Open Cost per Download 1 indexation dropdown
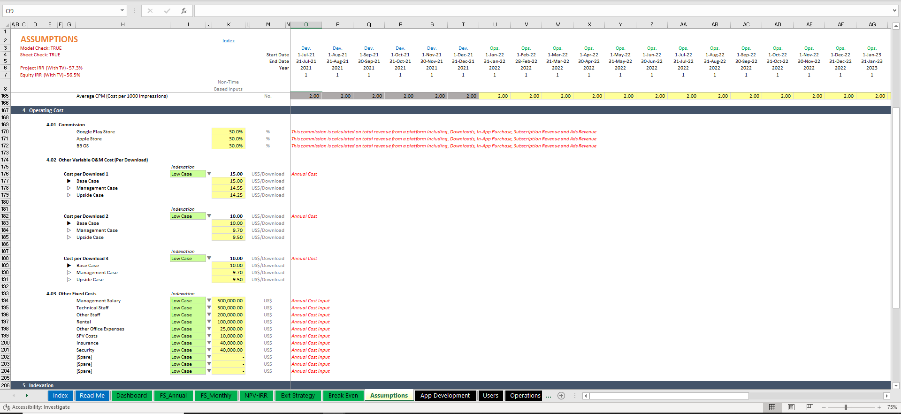Screen dimensions: 901x414 point(209,174)
